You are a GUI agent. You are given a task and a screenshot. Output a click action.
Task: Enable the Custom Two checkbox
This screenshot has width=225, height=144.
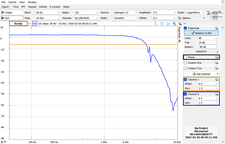click(186, 68)
